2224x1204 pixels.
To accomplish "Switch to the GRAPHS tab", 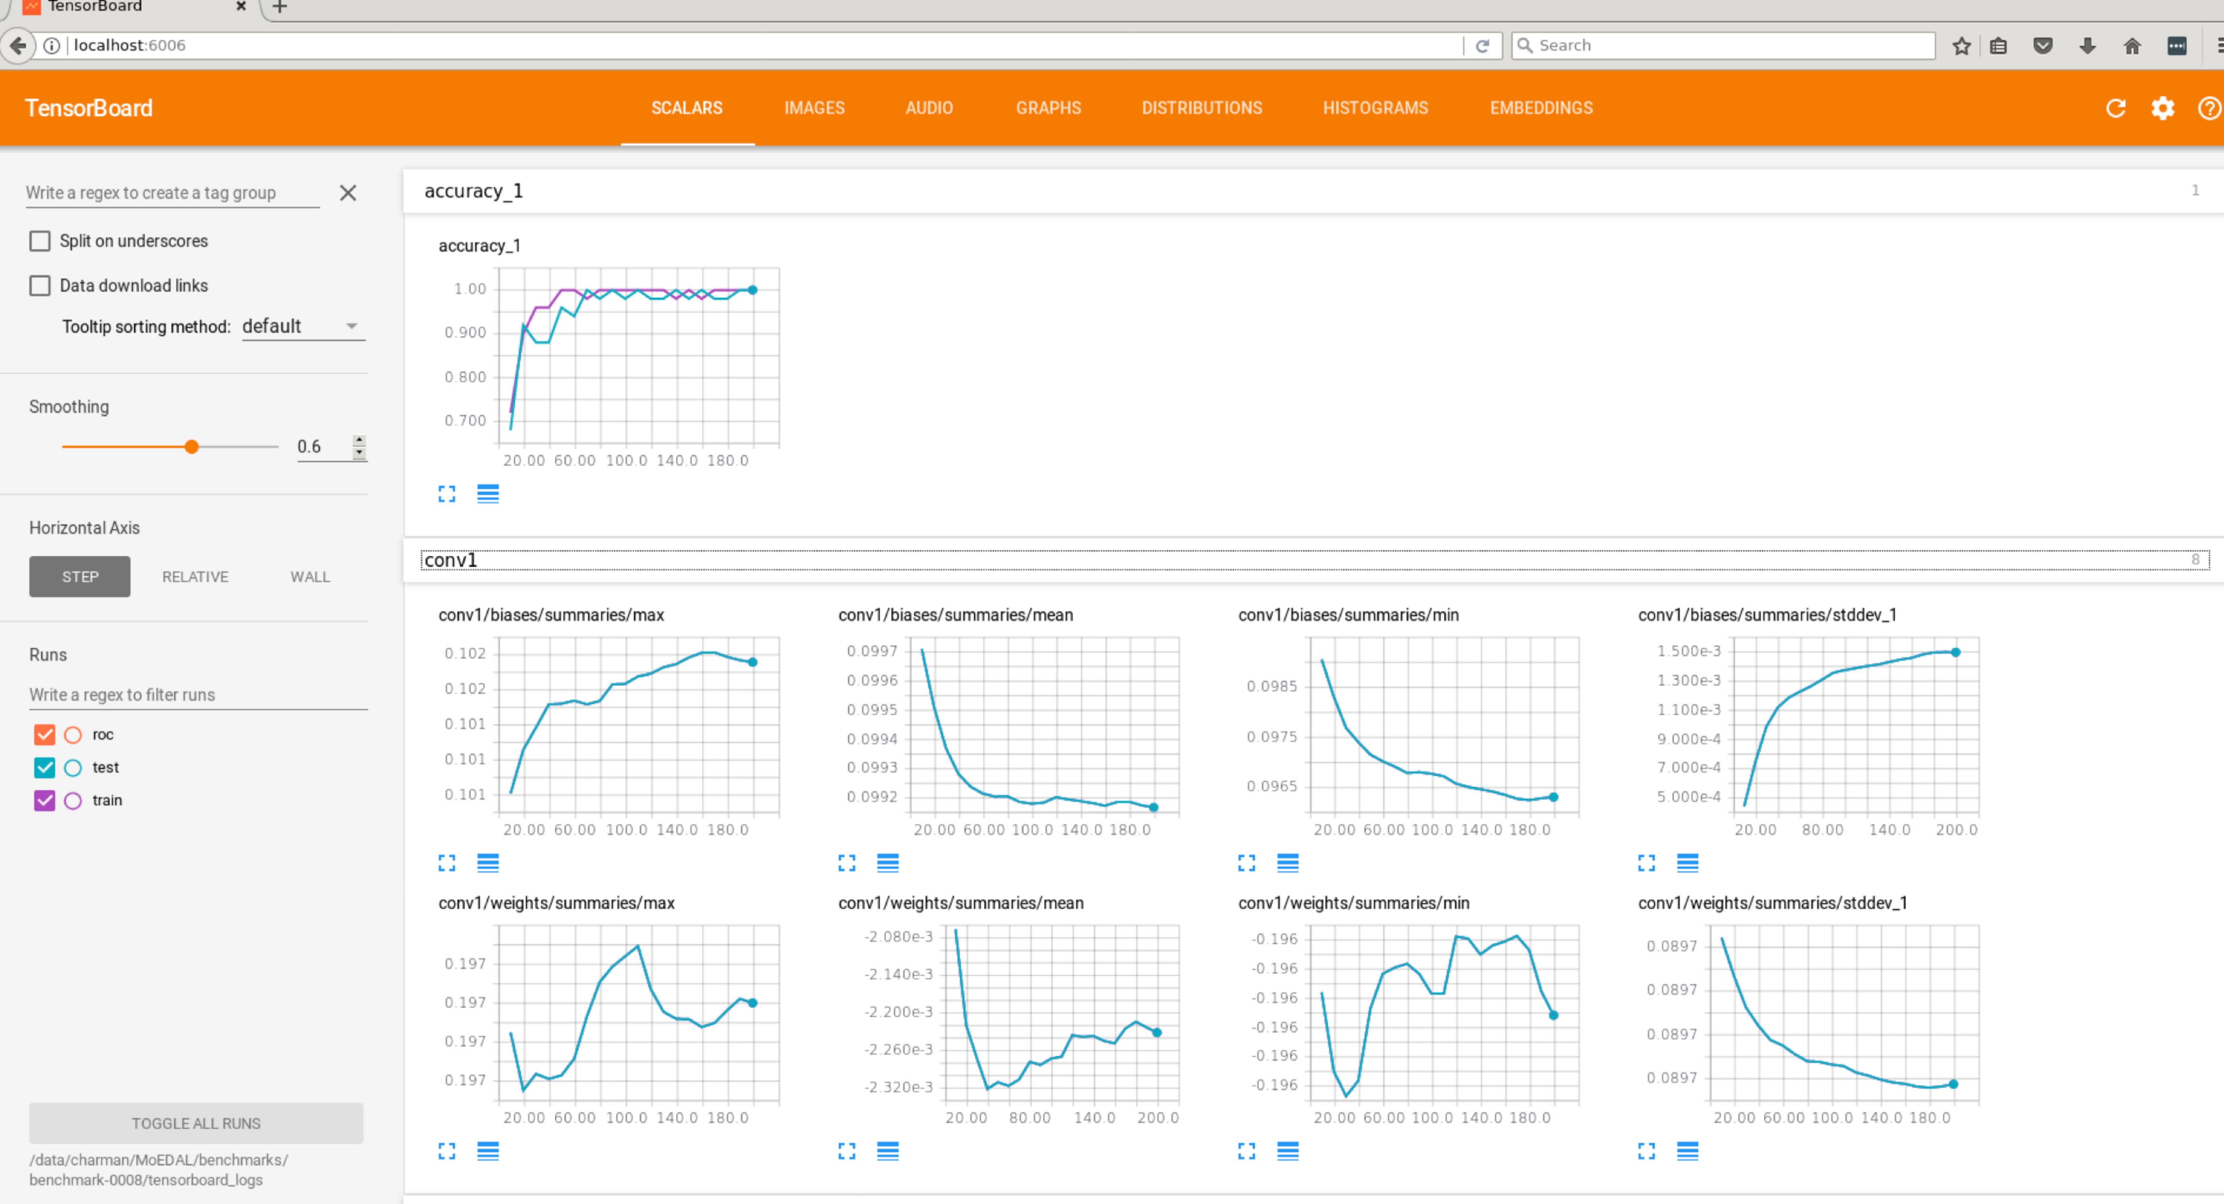I will 1048,108.
